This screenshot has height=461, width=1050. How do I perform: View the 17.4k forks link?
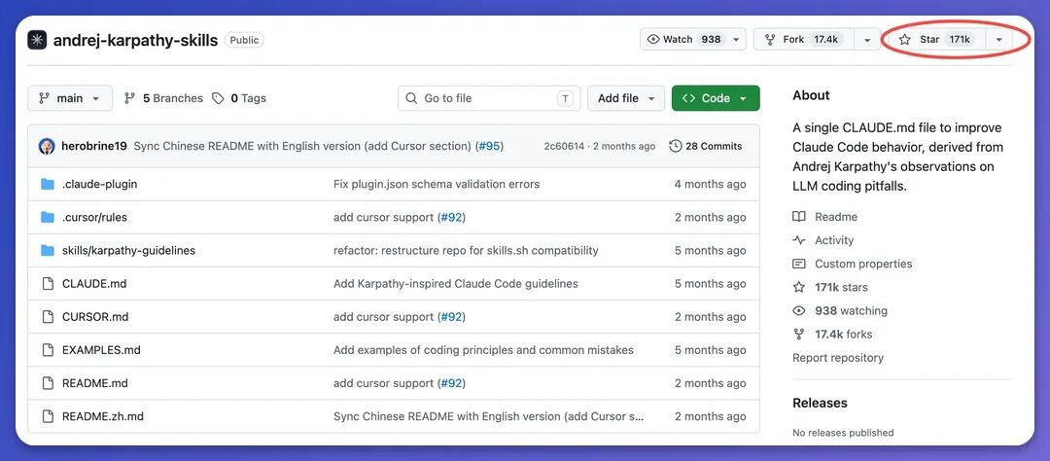[844, 334]
